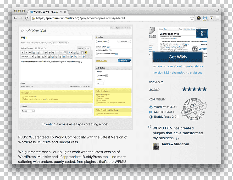Run the spellchecker tool
The height and width of the screenshot is (180, 233).
(69, 53)
